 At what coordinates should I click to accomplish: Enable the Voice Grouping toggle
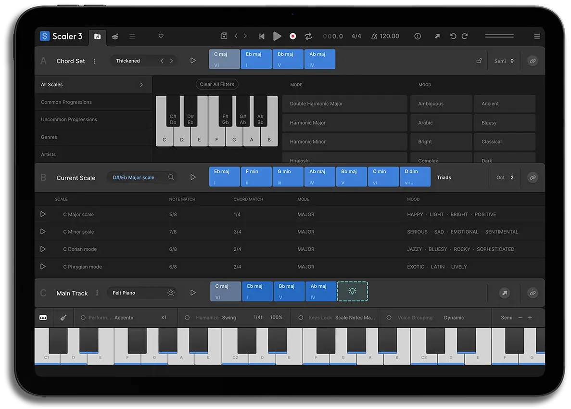389,318
